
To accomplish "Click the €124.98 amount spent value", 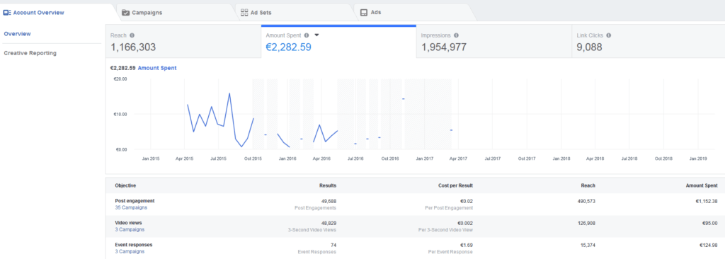I will (707, 244).
